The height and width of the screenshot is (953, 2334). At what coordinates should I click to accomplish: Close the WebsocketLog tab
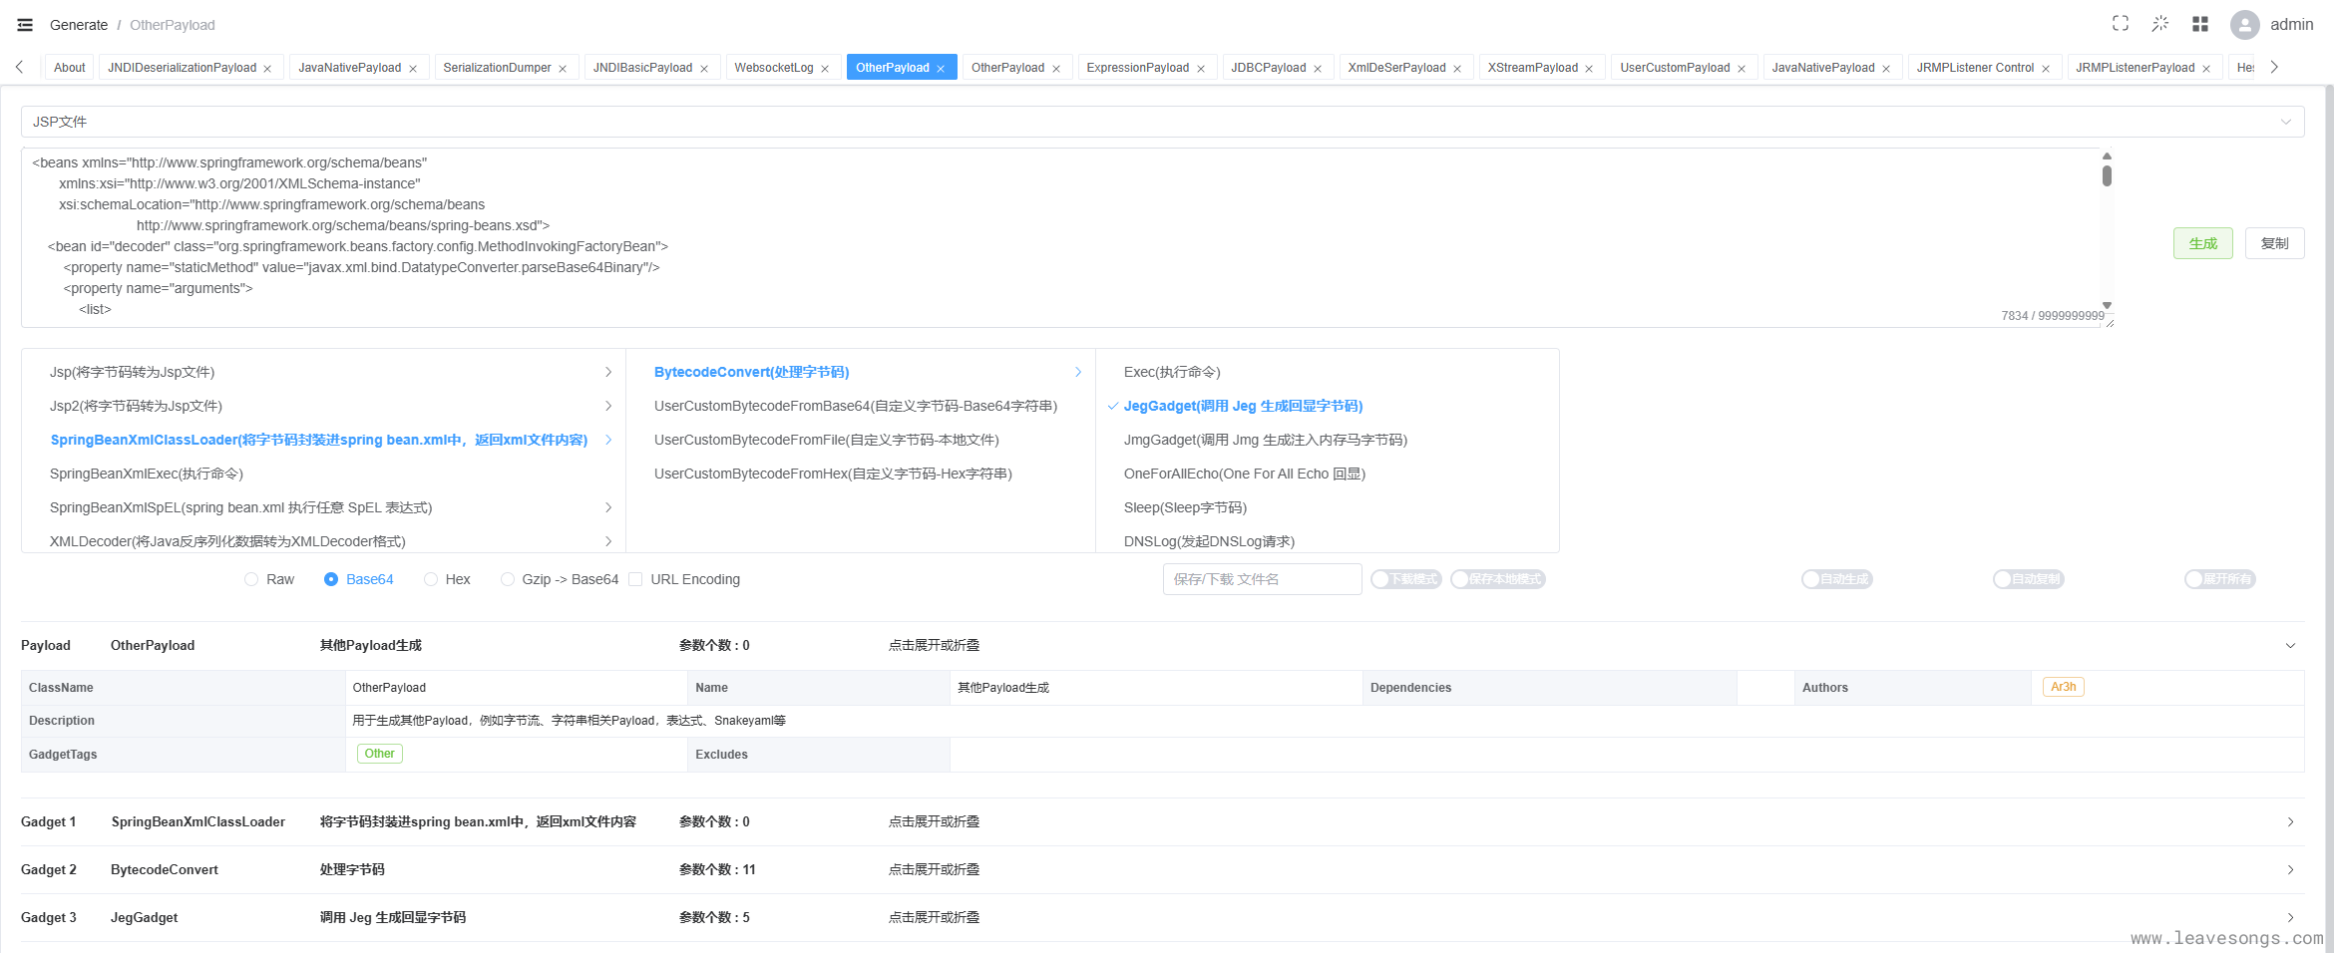coord(825,69)
